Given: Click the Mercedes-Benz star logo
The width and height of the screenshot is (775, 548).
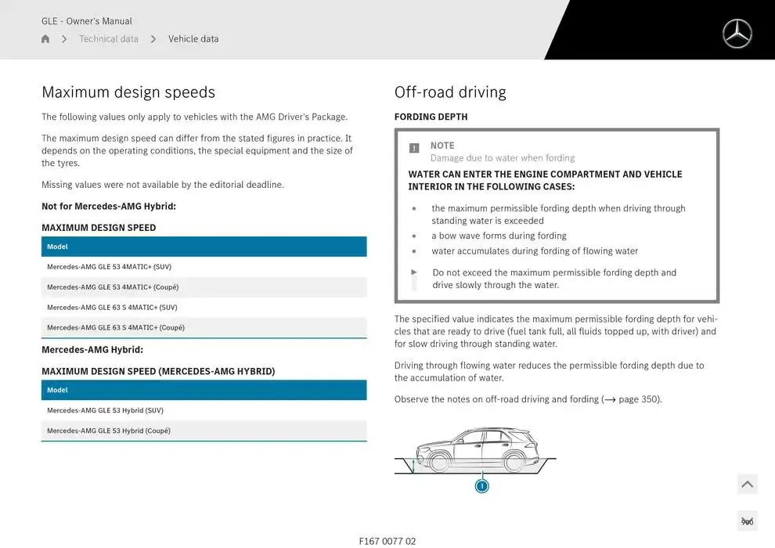Looking at the screenshot, I should [736, 34].
